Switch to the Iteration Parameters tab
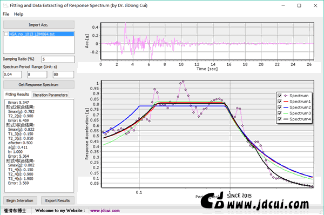This screenshot has height=215, width=324. pyautogui.click(x=50, y=95)
